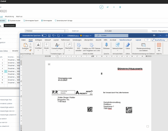Click the pencil edit icon in Business Central
This screenshot has height=131, width=168.
click(x=101, y=7)
